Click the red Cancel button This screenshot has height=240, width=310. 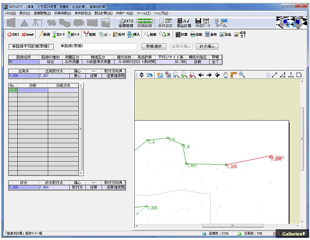(x=27, y=35)
